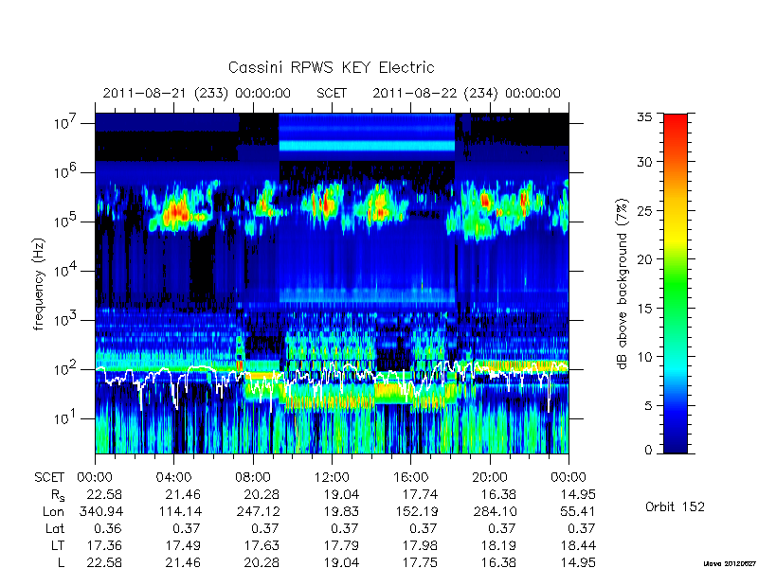The image size is (758, 568).
Task: Select LT value 17.63
Action: pyautogui.click(x=262, y=545)
